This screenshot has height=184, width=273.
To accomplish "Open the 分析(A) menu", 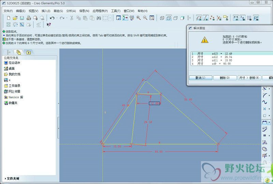I will (71, 11).
